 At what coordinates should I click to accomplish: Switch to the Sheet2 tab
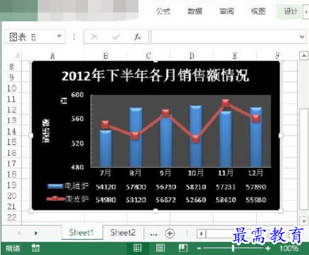click(123, 232)
